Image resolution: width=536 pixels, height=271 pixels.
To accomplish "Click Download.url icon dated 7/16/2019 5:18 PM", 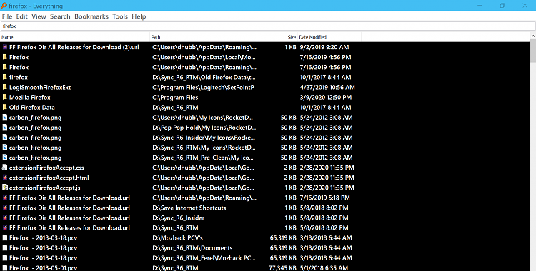I will coord(5,198).
